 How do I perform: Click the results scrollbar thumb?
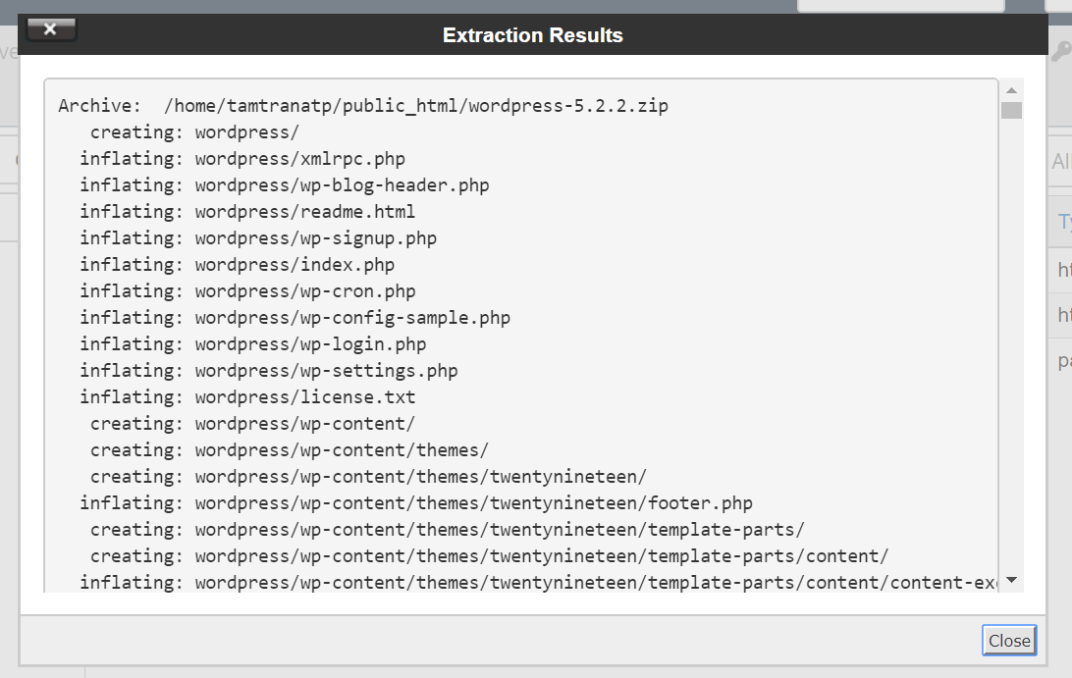(1012, 110)
